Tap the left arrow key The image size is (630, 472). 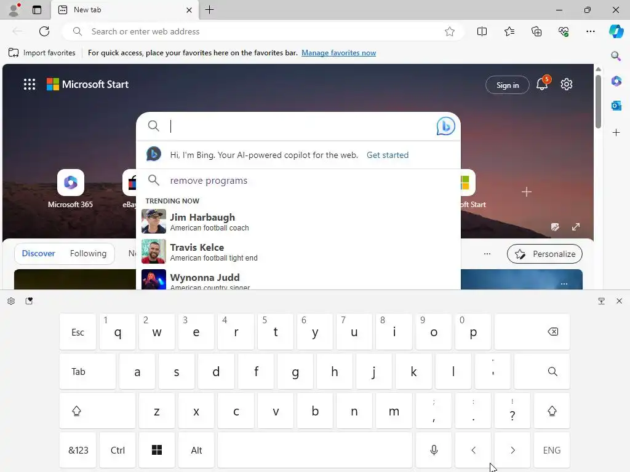click(x=473, y=450)
